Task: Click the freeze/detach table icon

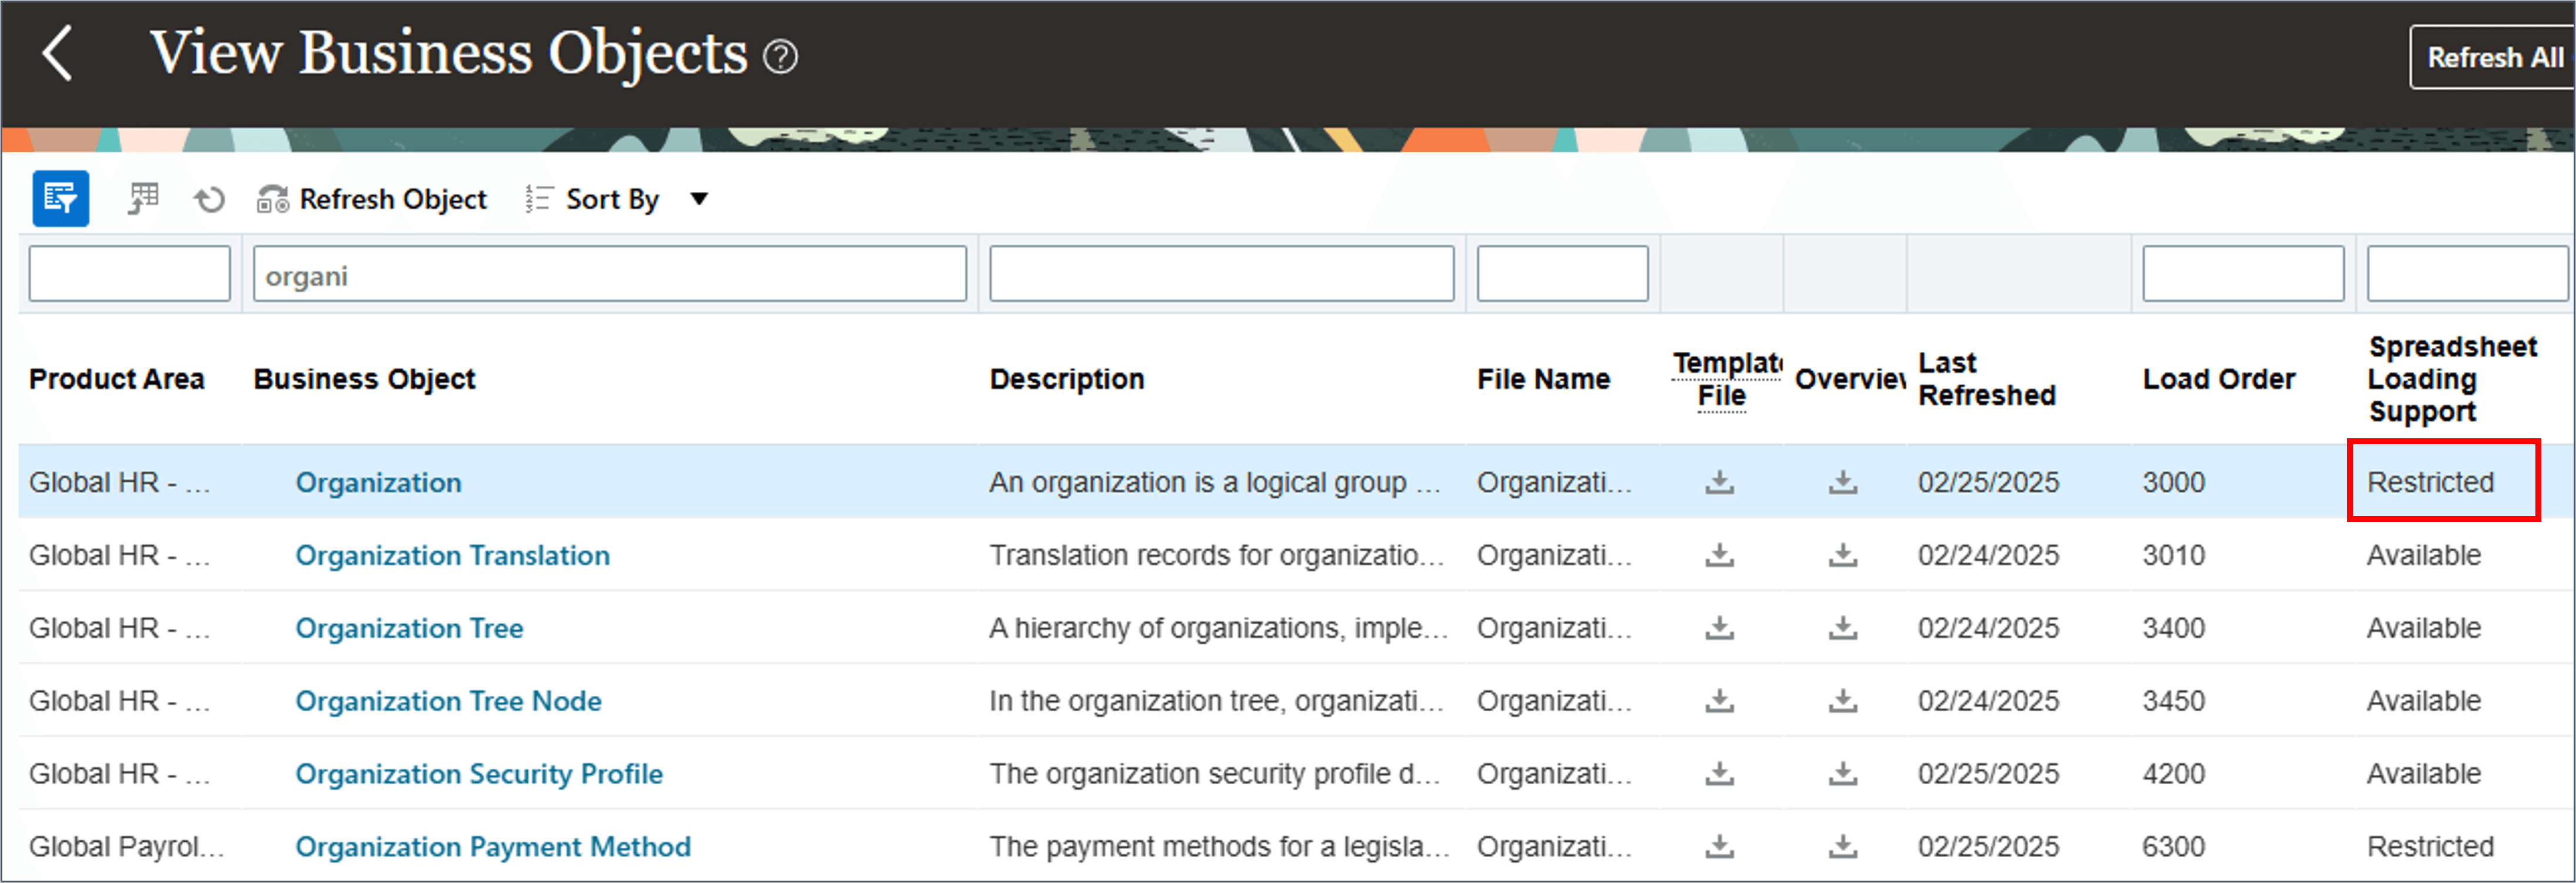Action: (143, 199)
